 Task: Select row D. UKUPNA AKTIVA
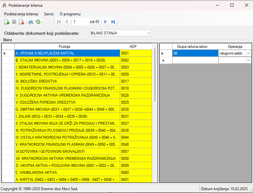[67, 166]
